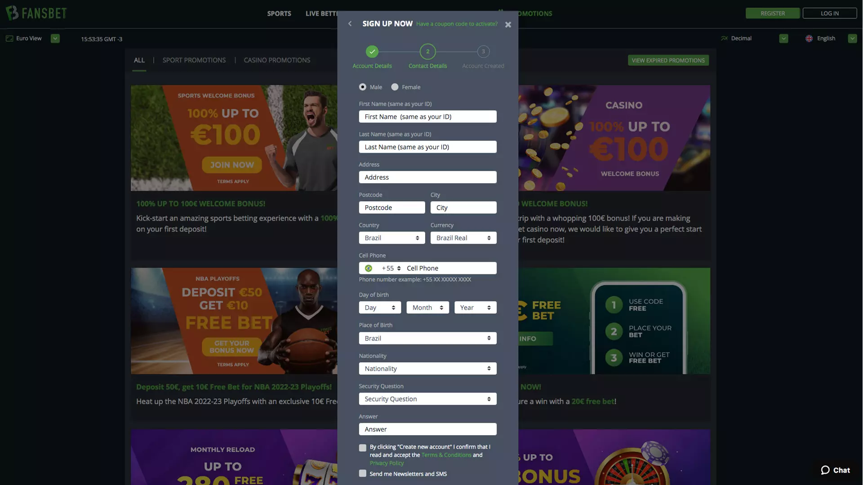Select the Female radio button
863x485 pixels.
394,87
